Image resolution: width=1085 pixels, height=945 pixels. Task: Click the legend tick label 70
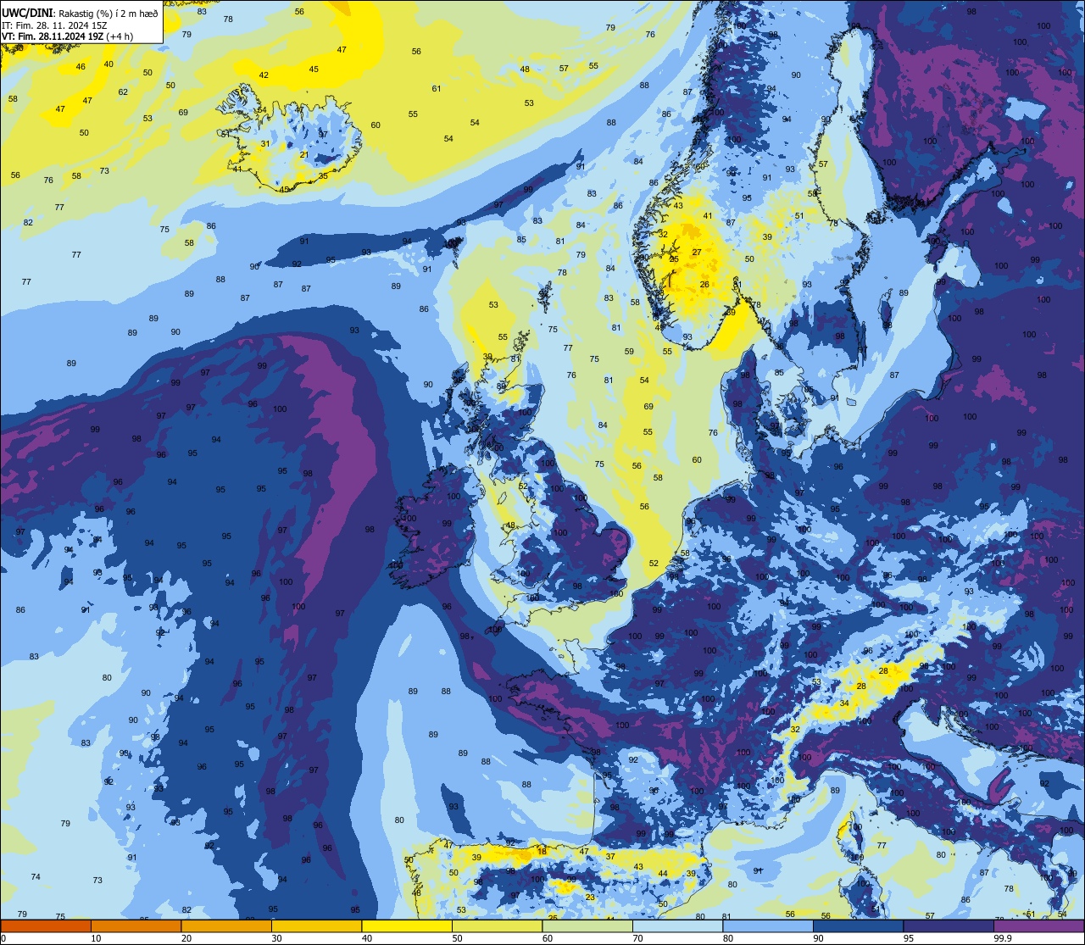tap(637, 938)
